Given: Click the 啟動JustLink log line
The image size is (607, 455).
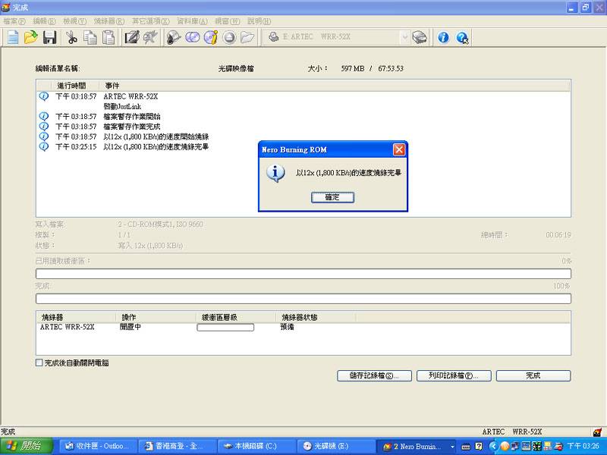Looking at the screenshot, I should (122, 106).
